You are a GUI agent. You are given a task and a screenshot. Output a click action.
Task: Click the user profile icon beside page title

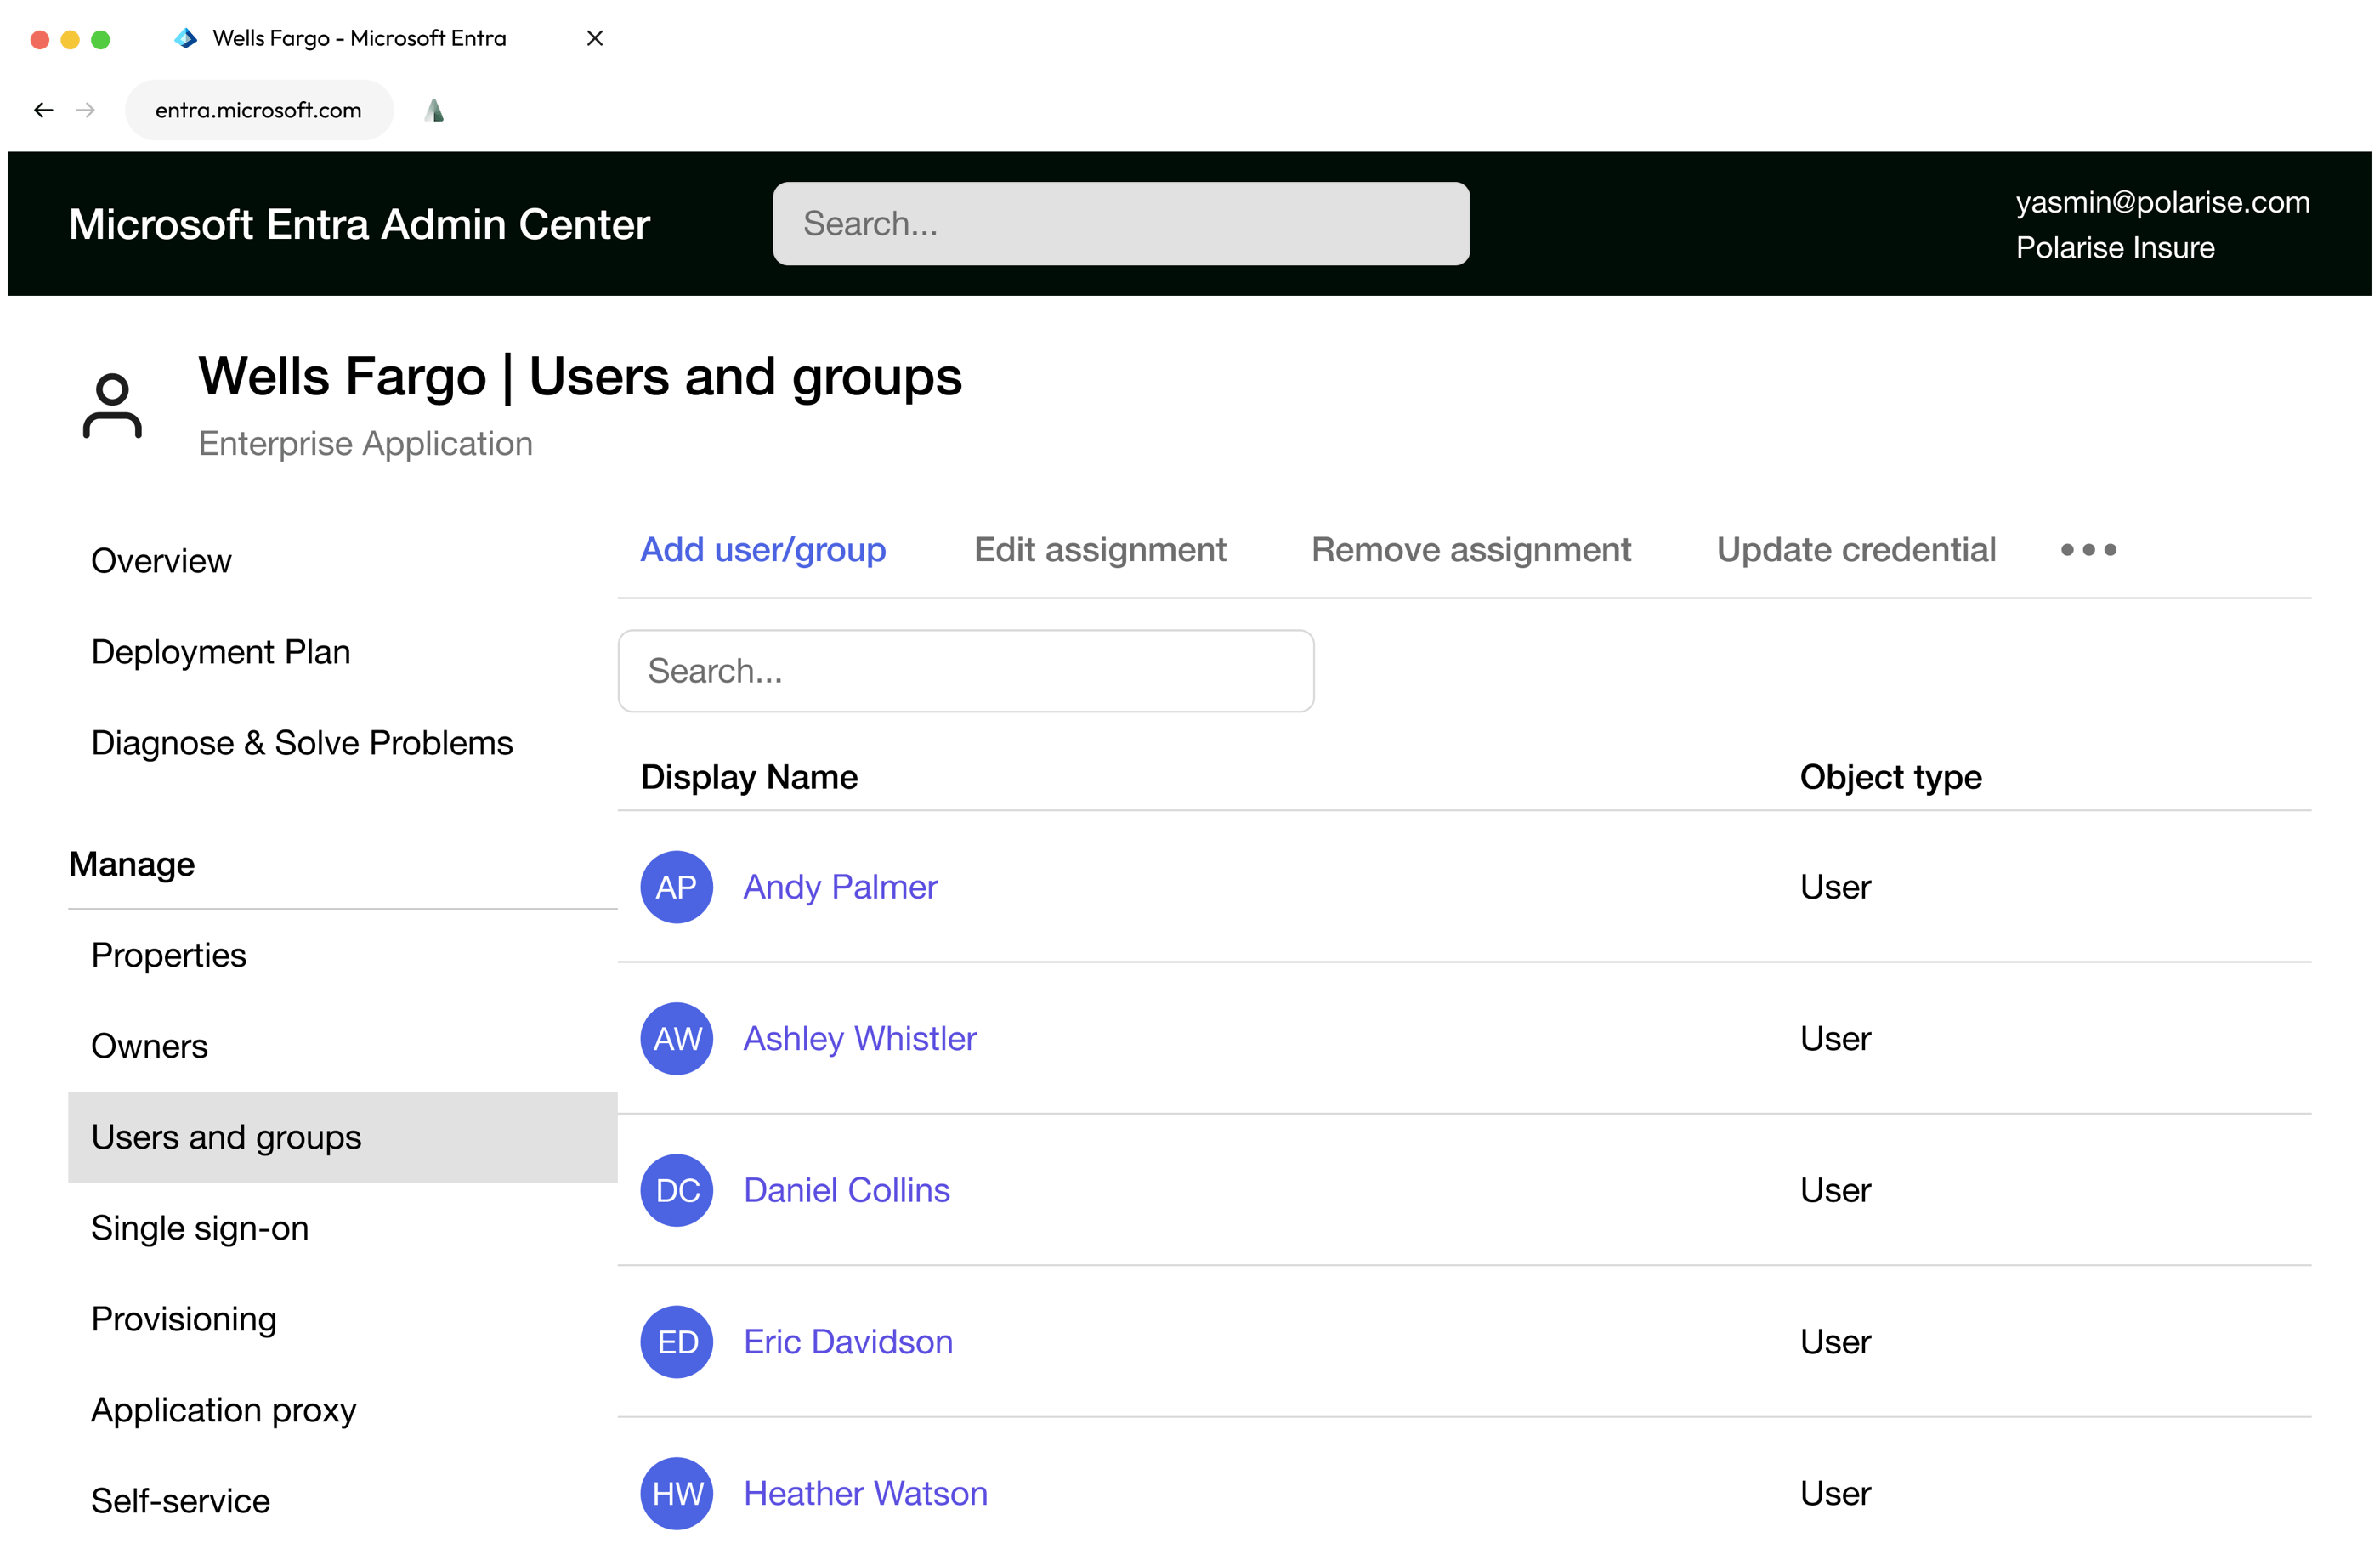pyautogui.click(x=112, y=406)
